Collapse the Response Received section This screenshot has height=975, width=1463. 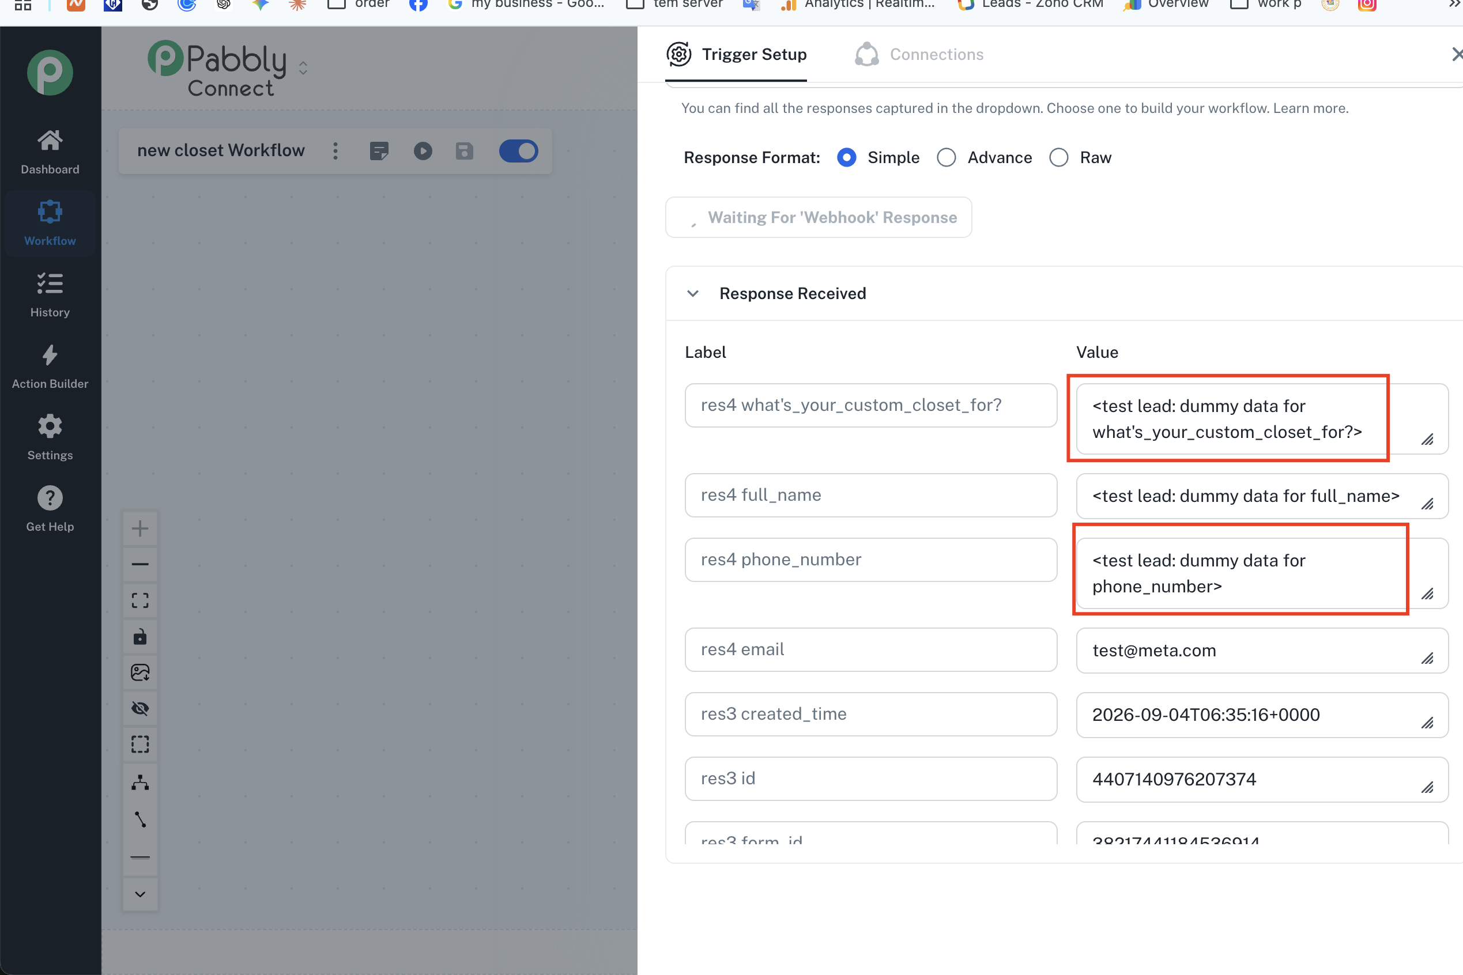(x=693, y=293)
